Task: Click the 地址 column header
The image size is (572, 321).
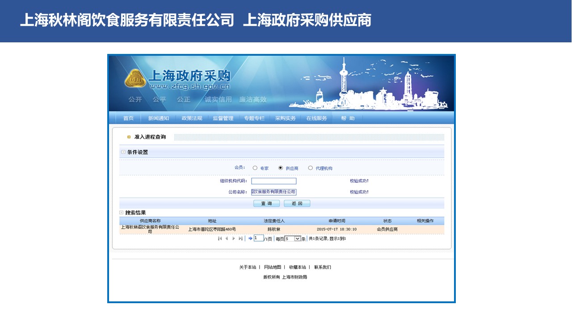Action: [x=212, y=221]
